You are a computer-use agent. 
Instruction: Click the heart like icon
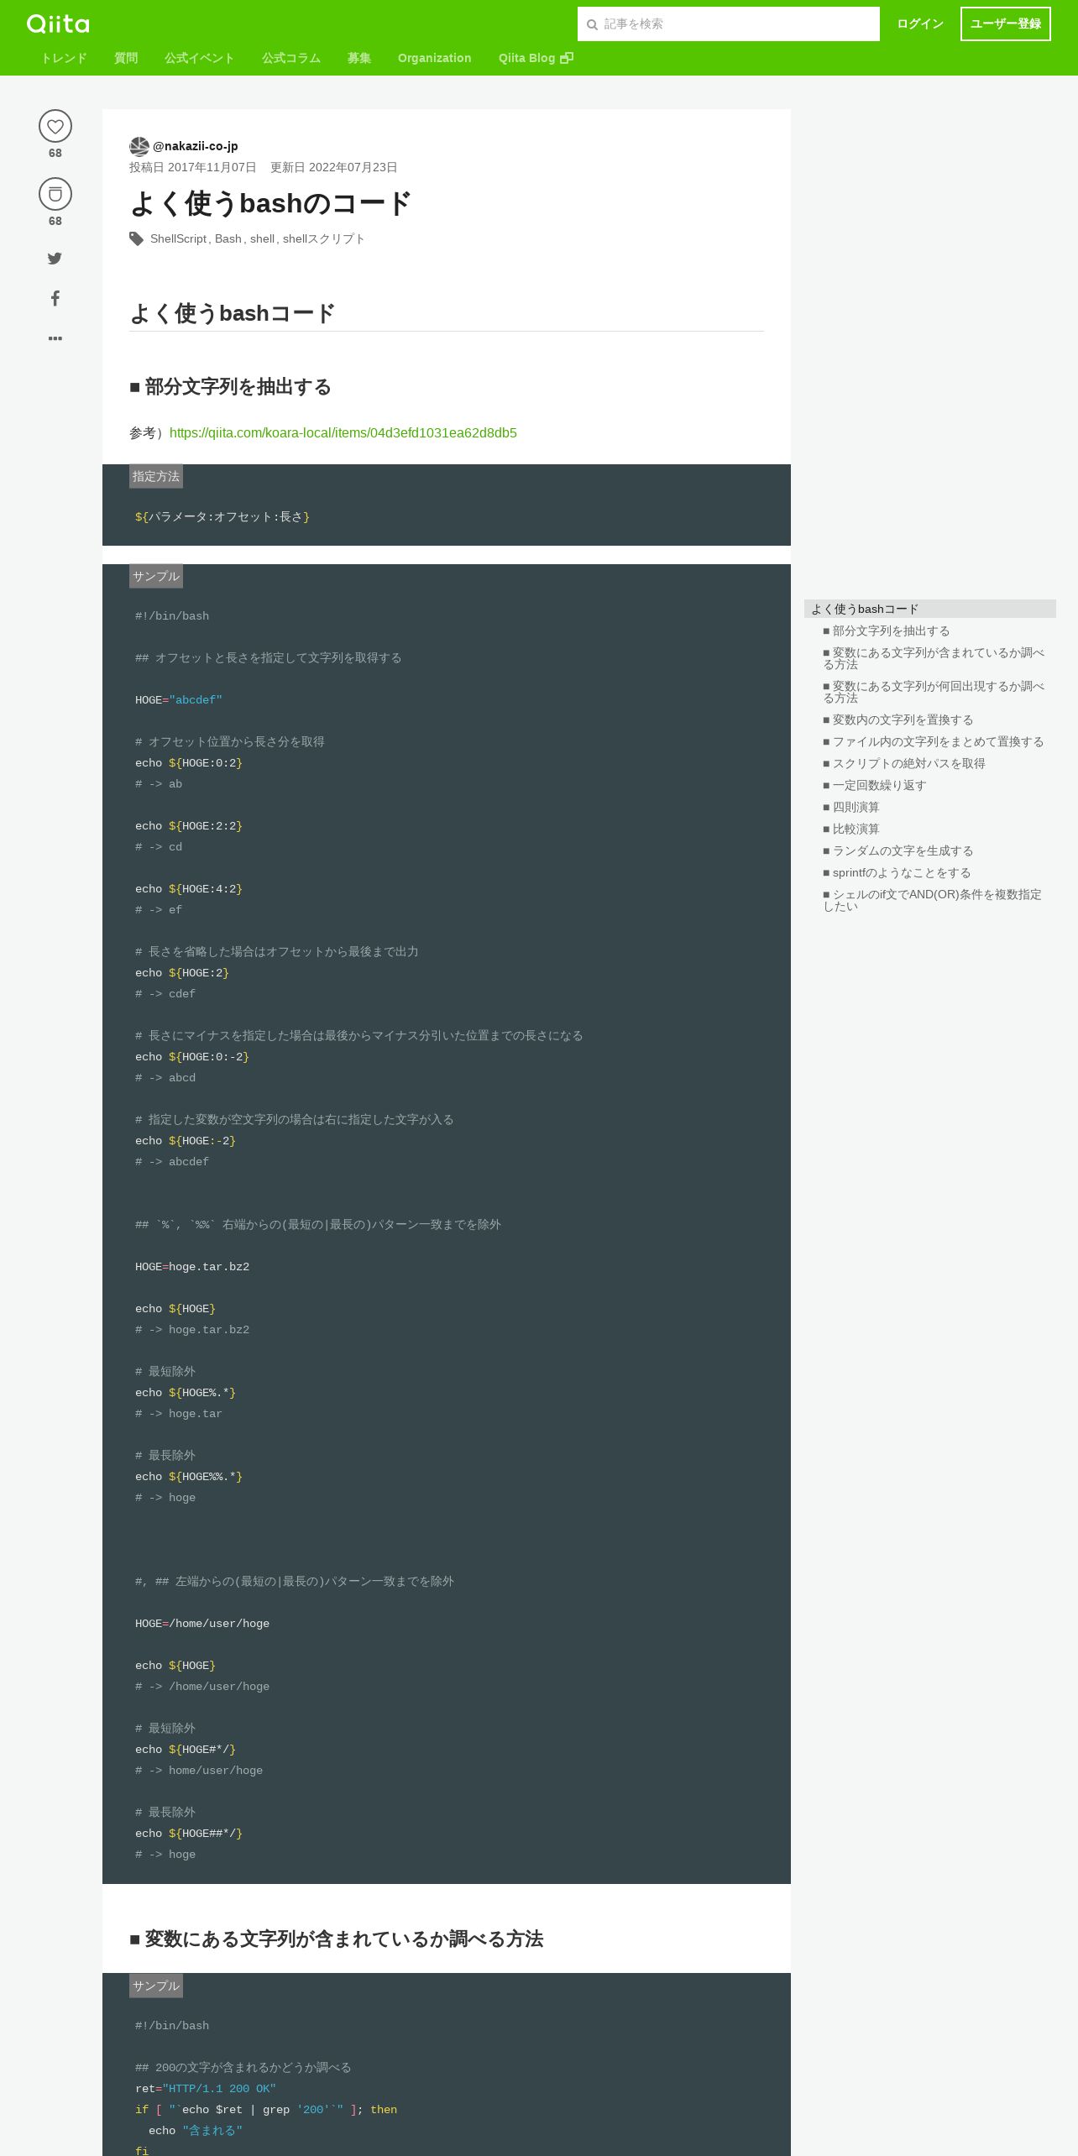click(x=55, y=126)
